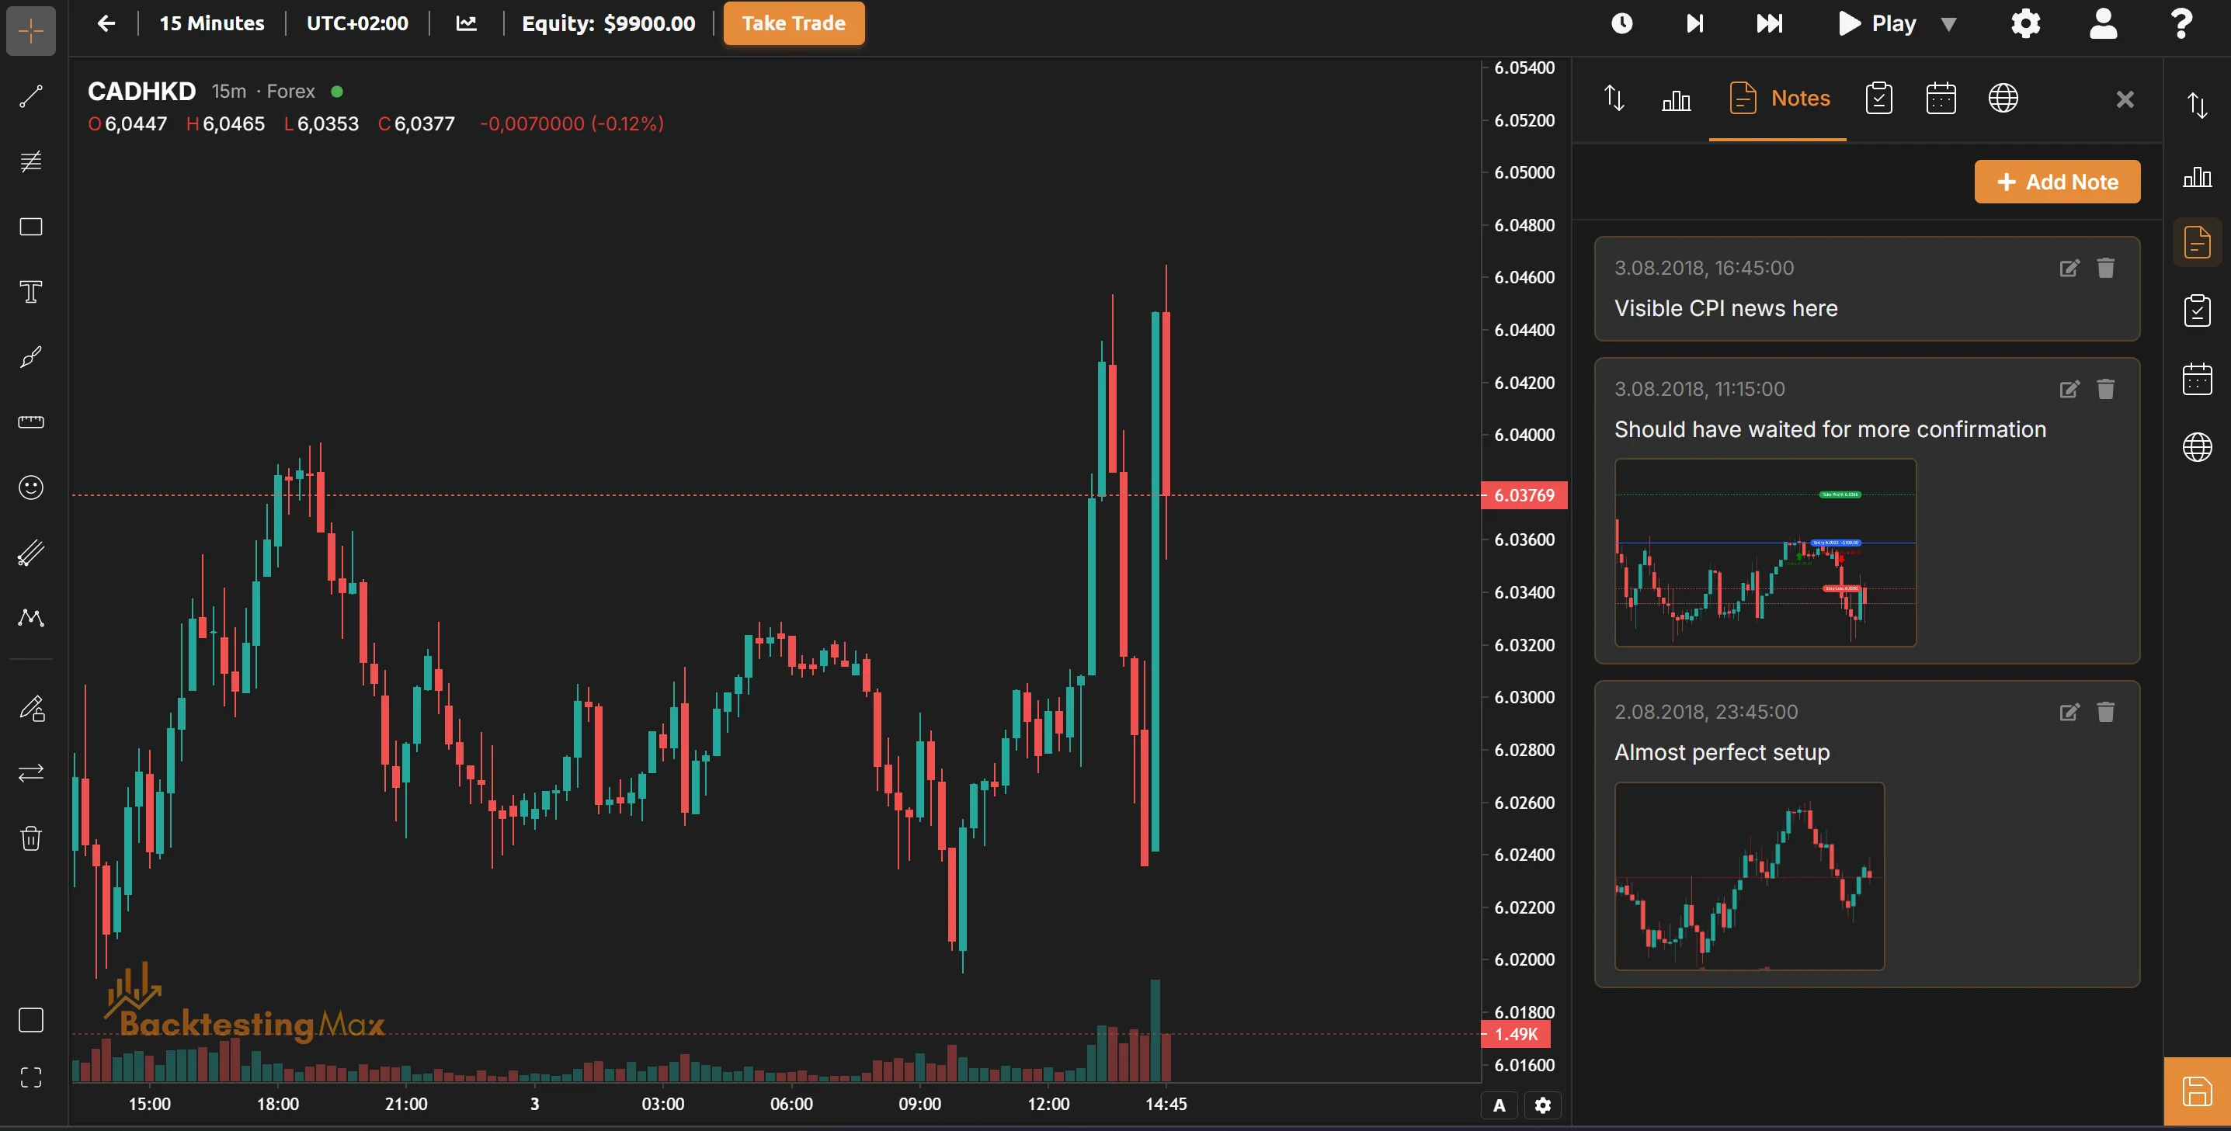Open the settings gear in top bar
Image resolution: width=2231 pixels, height=1131 pixels.
(2026, 23)
